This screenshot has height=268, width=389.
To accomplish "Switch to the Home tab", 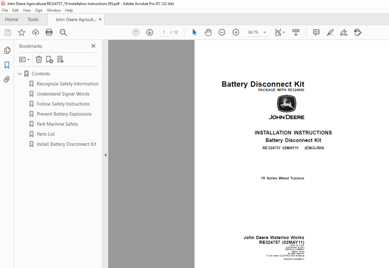I will (x=12, y=19).
